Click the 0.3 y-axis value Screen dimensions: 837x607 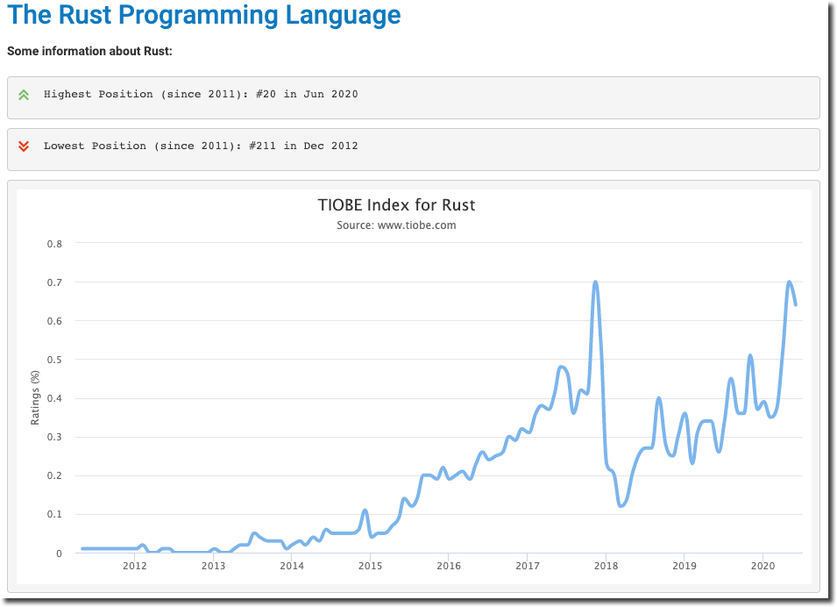click(54, 437)
